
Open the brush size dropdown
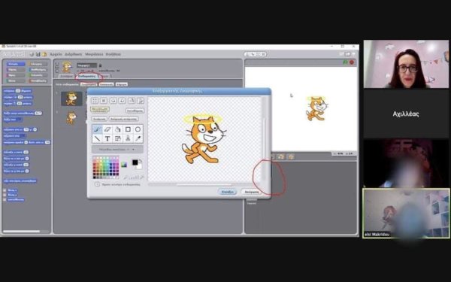117,150
